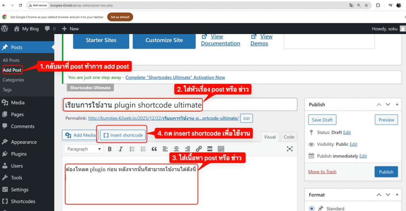The image size is (406, 211).
Task: Open the Move to Trash link
Action: pyautogui.click(x=322, y=172)
